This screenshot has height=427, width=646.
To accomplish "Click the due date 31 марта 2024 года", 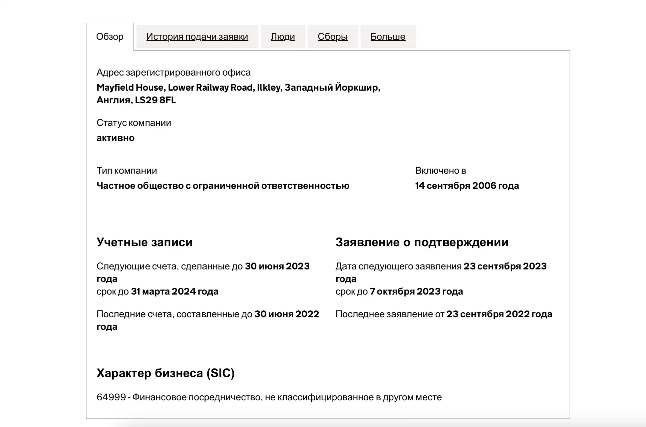I will coord(175,291).
